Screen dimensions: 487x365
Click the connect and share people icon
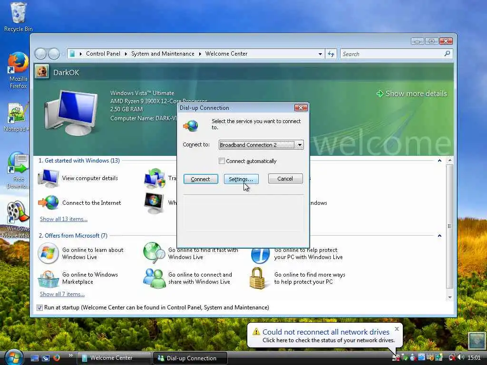pos(154,278)
